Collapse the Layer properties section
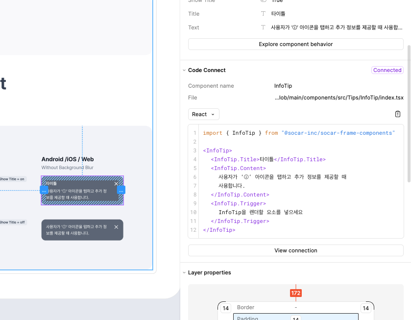Screen dimensions: 411x320 184,273
